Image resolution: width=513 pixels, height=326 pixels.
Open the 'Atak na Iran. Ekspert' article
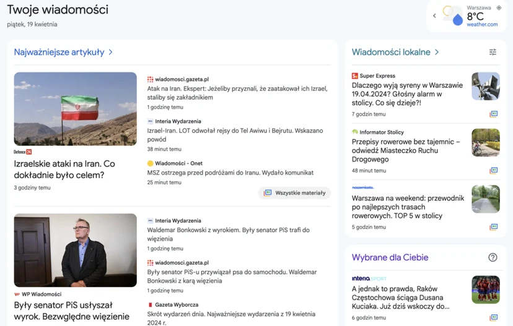pyautogui.click(x=237, y=93)
